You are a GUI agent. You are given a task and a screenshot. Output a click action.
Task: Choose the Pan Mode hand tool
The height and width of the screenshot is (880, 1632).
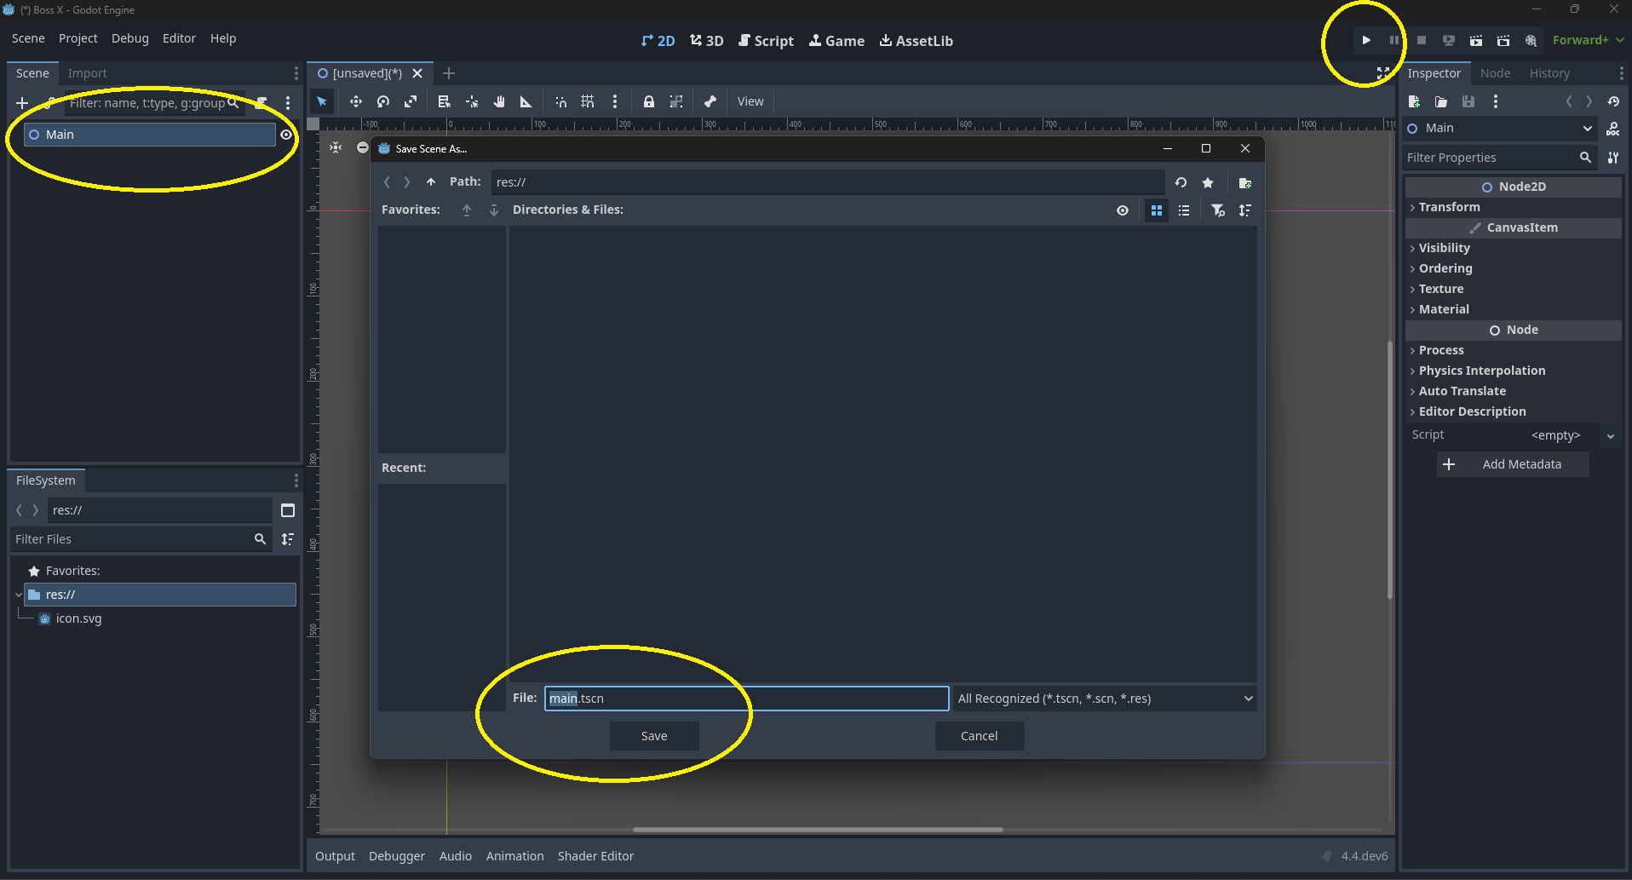[499, 101]
